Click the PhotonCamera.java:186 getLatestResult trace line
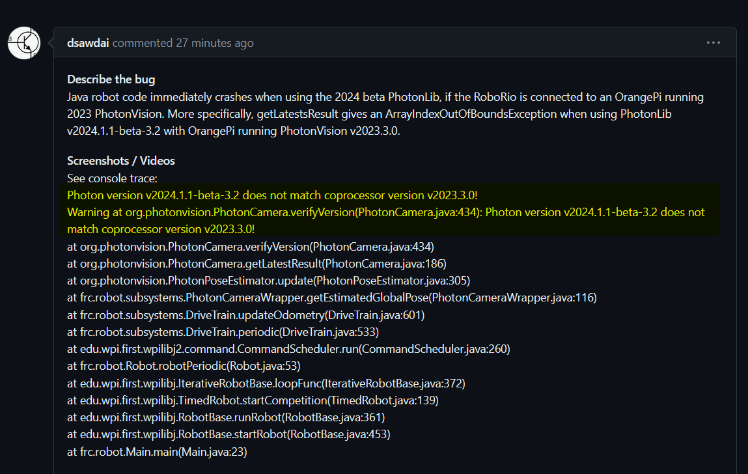This screenshot has width=748, height=474. coord(256,264)
